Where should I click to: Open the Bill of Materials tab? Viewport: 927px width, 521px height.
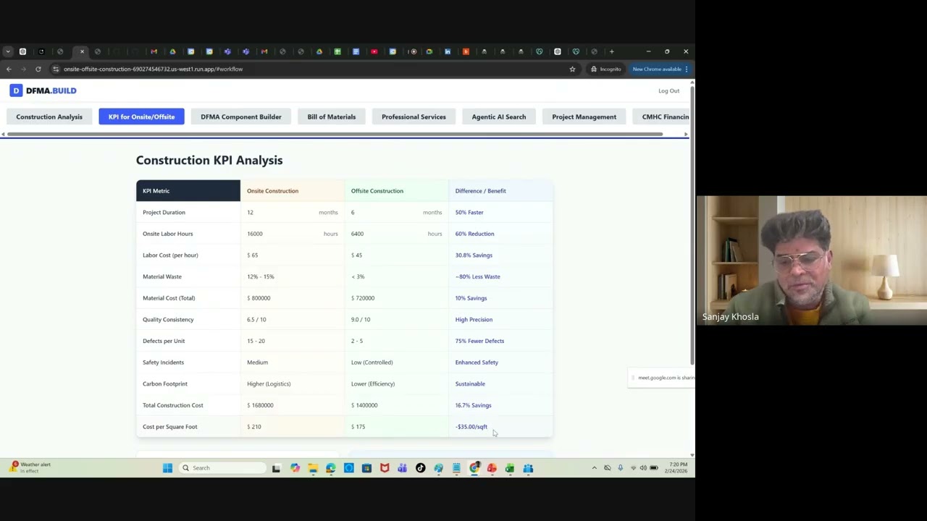pos(332,117)
